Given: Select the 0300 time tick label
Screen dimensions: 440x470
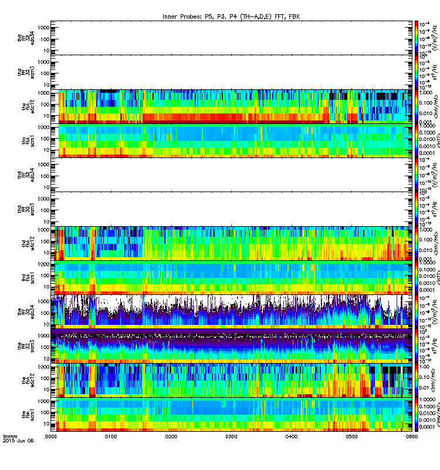Looking at the screenshot, I should point(231,437).
